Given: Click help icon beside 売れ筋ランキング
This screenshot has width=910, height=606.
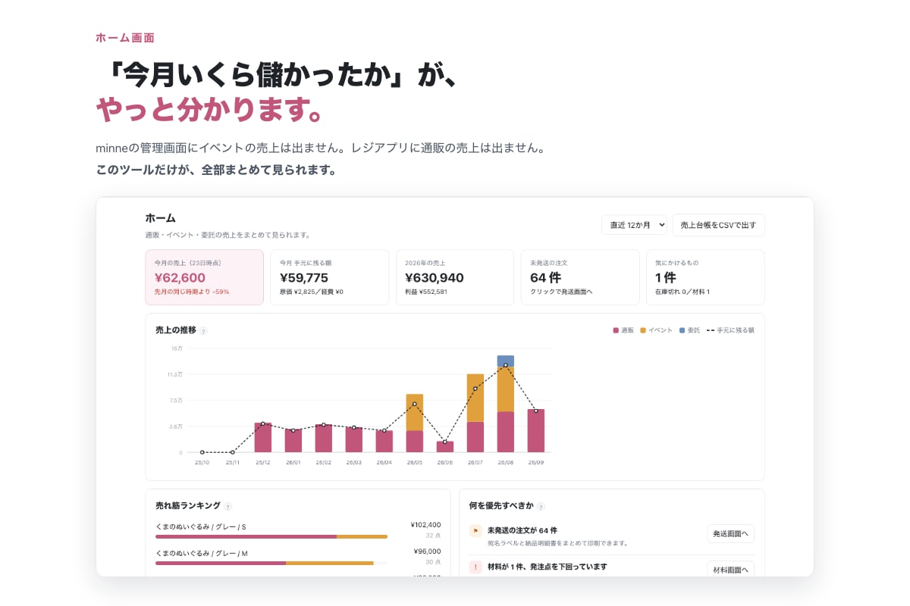Looking at the screenshot, I should point(227,507).
